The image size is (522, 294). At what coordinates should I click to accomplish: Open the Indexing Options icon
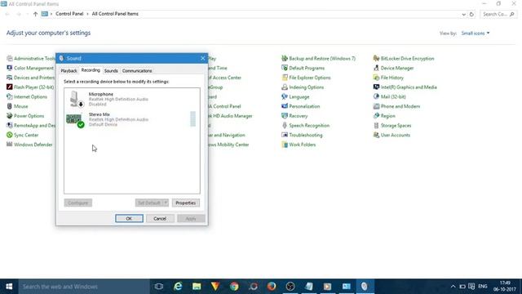303,87
